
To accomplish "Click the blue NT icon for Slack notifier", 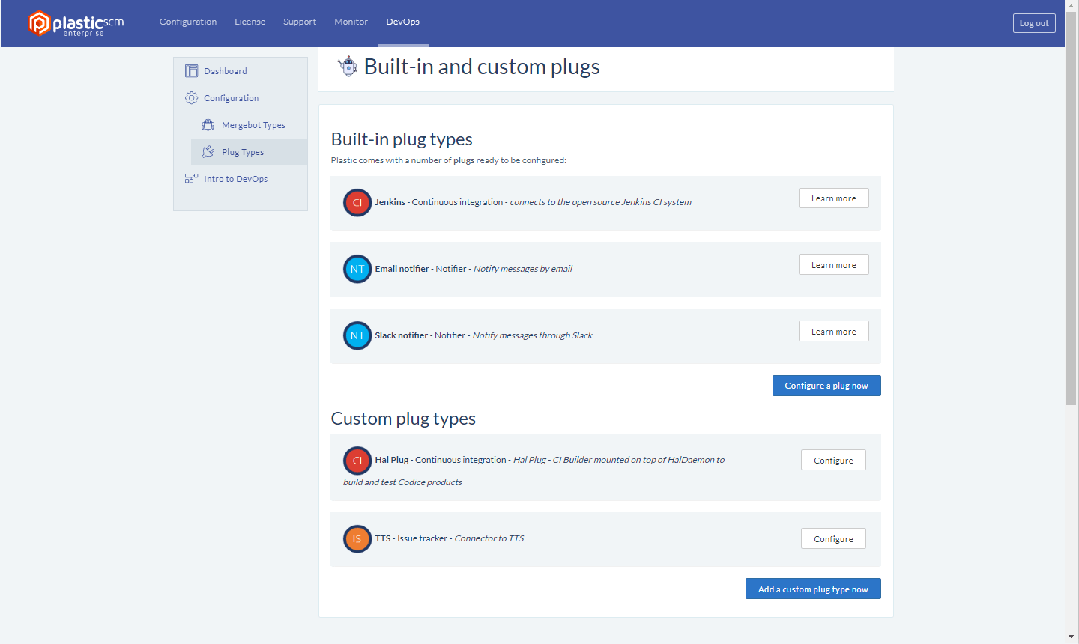I will pyautogui.click(x=357, y=335).
